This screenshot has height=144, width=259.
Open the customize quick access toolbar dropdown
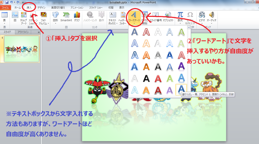pyautogui.click(x=23, y=3)
